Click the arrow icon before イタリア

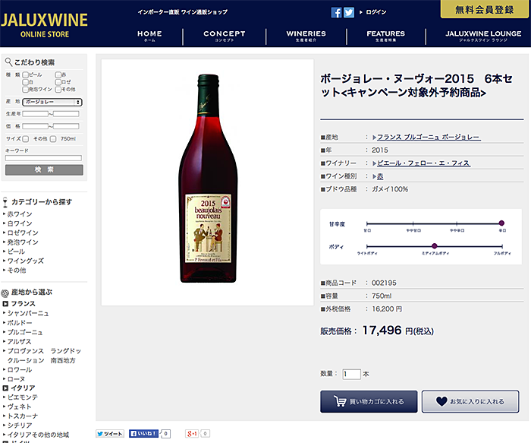click(5, 388)
